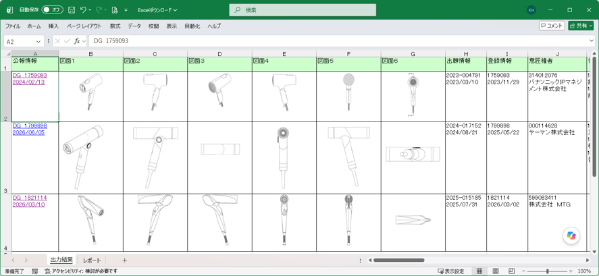
Task: Click the cell with 2023-004791
Action: click(x=466, y=96)
